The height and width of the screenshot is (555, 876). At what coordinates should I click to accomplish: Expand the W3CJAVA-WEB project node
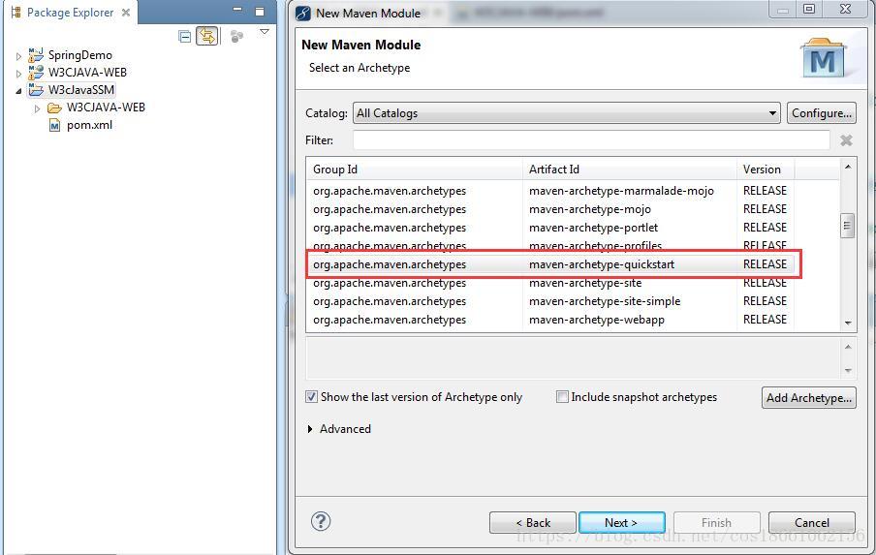[19, 74]
